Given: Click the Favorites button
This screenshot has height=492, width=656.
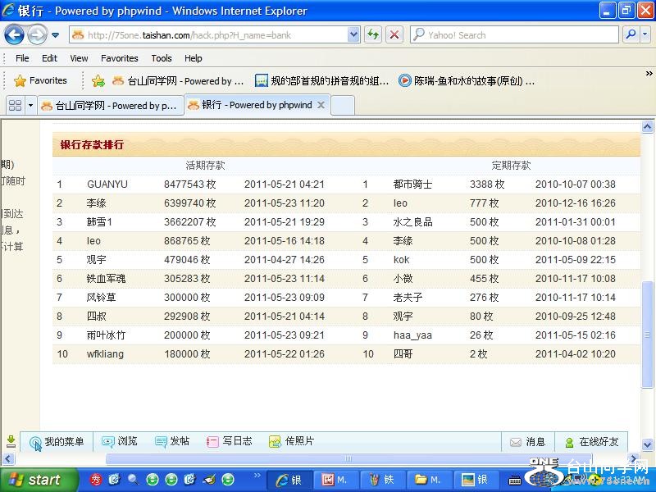Looking at the screenshot, I should (41, 80).
